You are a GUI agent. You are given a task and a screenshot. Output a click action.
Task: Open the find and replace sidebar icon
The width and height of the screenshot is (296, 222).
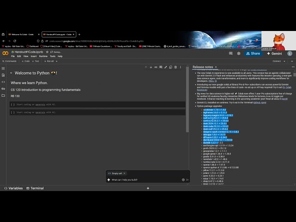(3, 75)
